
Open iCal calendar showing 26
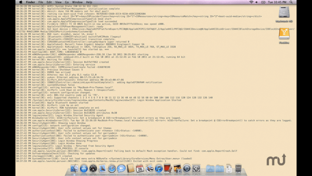[x=140, y=168]
